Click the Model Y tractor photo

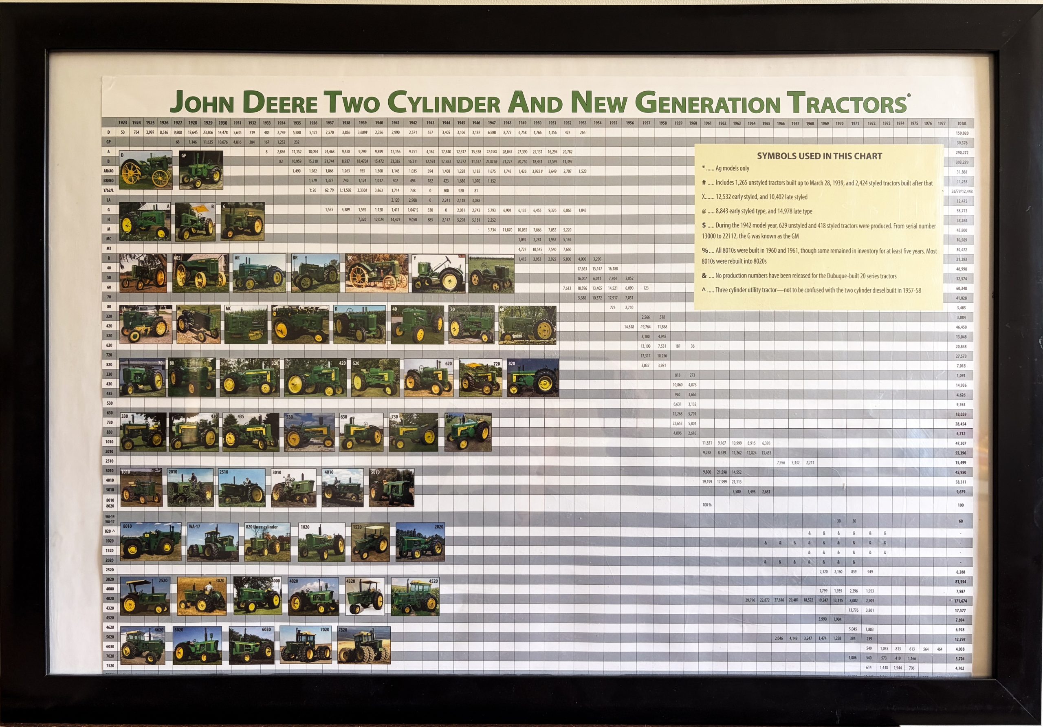pos(439,273)
